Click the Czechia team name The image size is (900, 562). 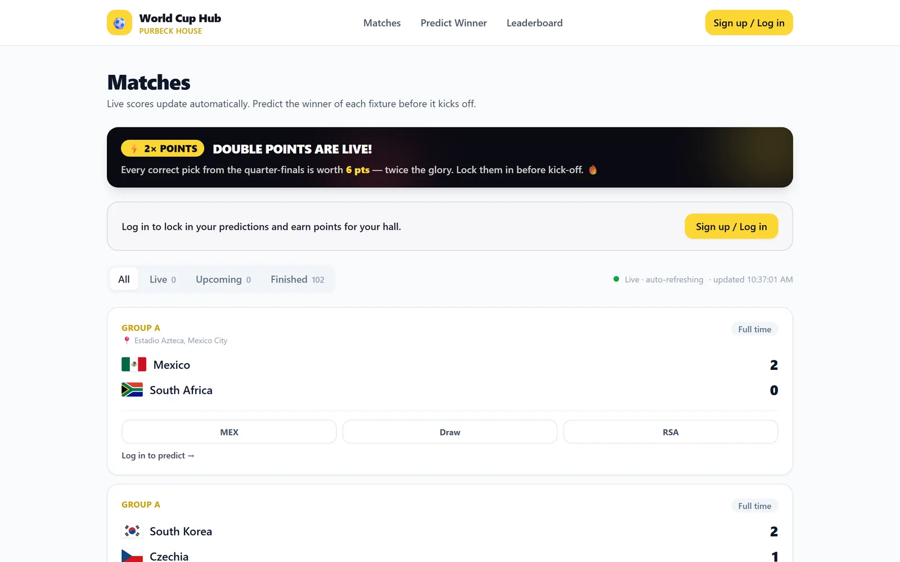(x=169, y=556)
